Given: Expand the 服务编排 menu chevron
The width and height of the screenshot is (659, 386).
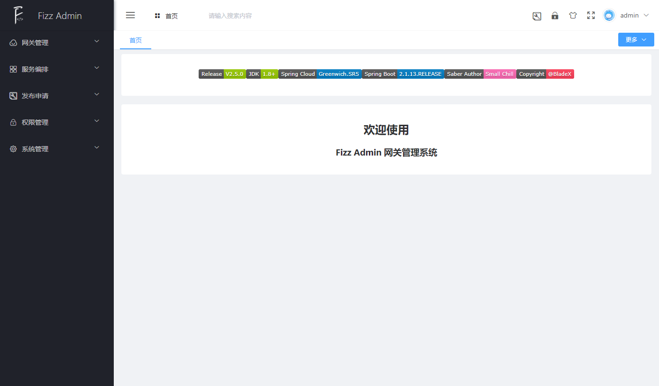Looking at the screenshot, I should [x=97, y=68].
